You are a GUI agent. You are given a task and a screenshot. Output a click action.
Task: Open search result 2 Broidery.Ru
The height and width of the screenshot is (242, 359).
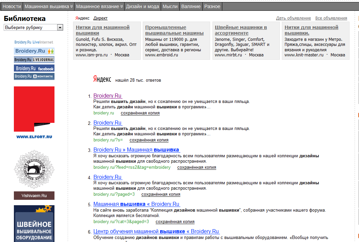pos(108,123)
